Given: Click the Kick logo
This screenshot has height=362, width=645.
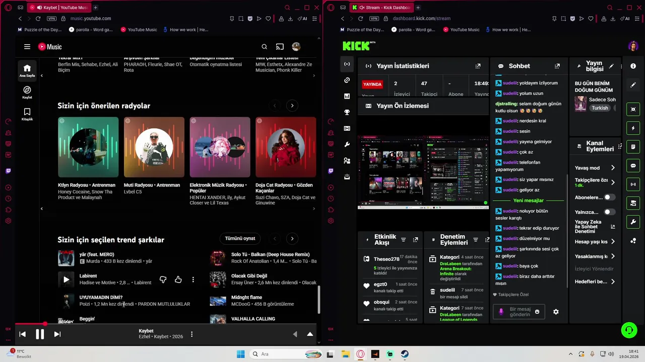Looking at the screenshot, I should 358,46.
